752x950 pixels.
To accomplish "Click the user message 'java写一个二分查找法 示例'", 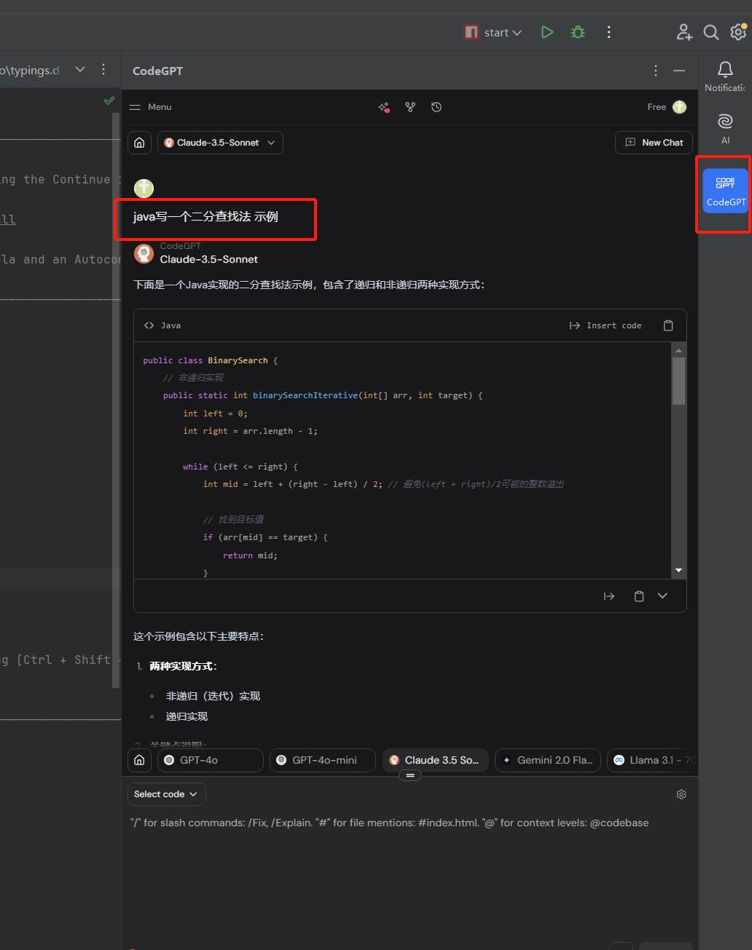I will coord(205,217).
